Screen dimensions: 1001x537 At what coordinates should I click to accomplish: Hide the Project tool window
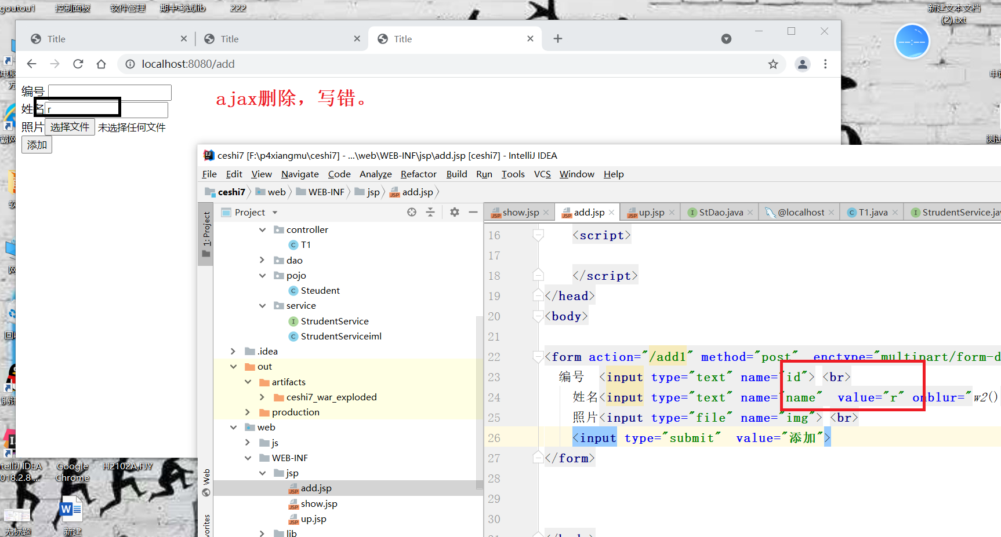coord(473,212)
